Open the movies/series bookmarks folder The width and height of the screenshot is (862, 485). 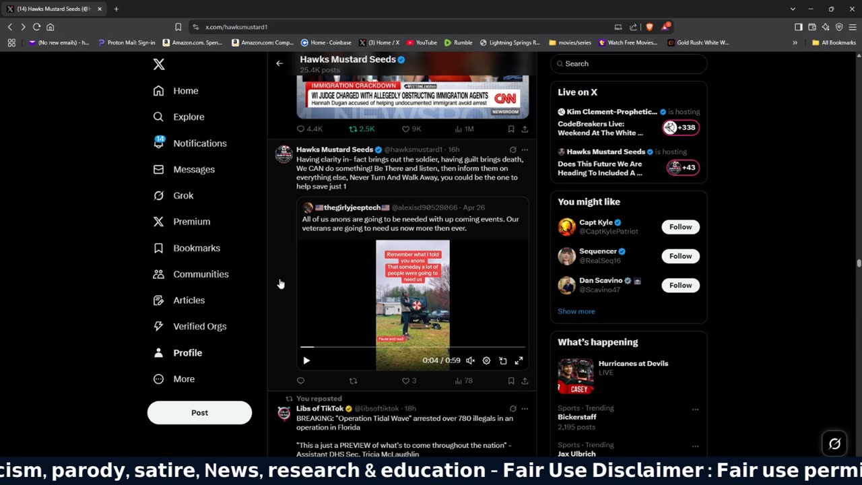coord(570,42)
